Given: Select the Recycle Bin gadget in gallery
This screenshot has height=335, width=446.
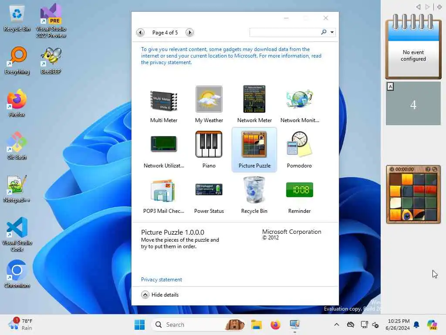Looking at the screenshot, I should [254, 195].
